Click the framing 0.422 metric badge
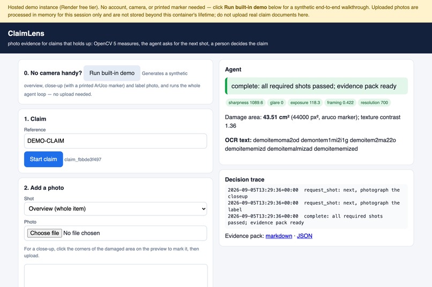 pyautogui.click(x=340, y=103)
